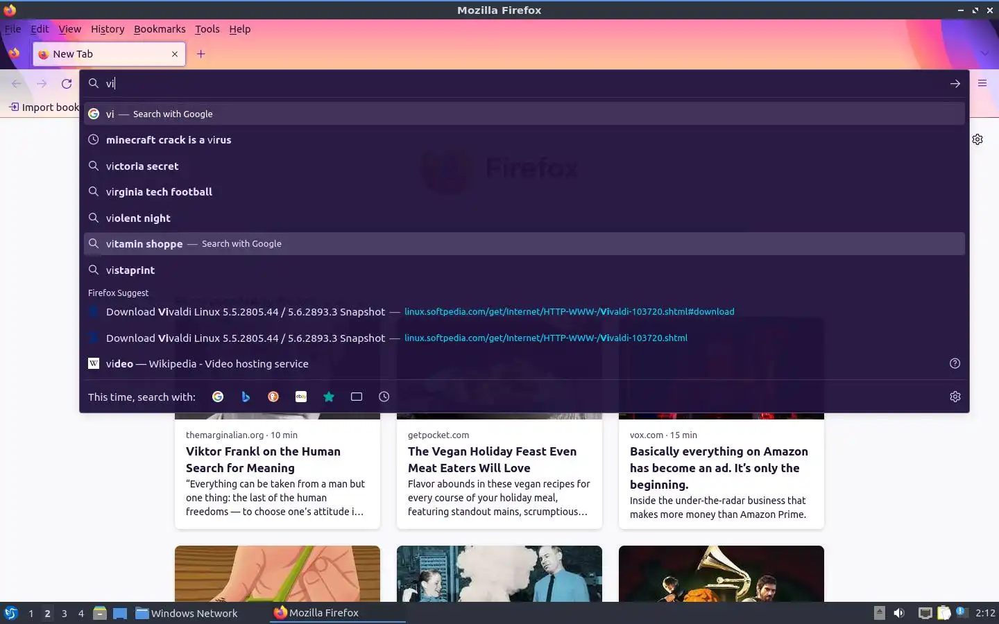Expand the list all tabs chevron
This screenshot has width=999, height=624.
(x=984, y=53)
